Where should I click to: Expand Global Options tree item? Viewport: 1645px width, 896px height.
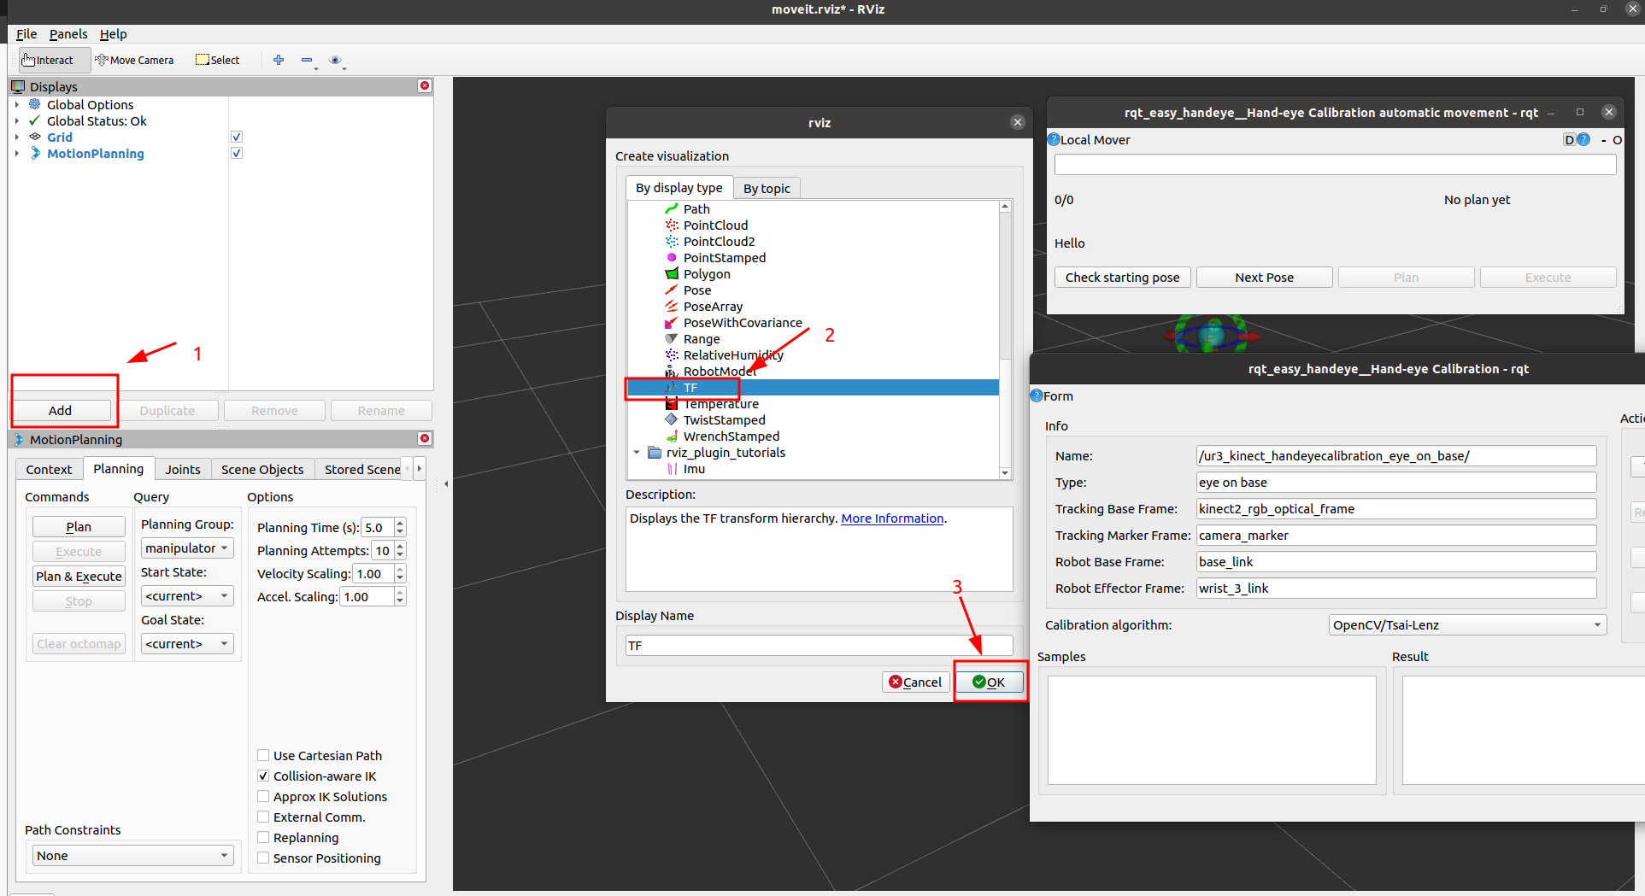[17, 104]
